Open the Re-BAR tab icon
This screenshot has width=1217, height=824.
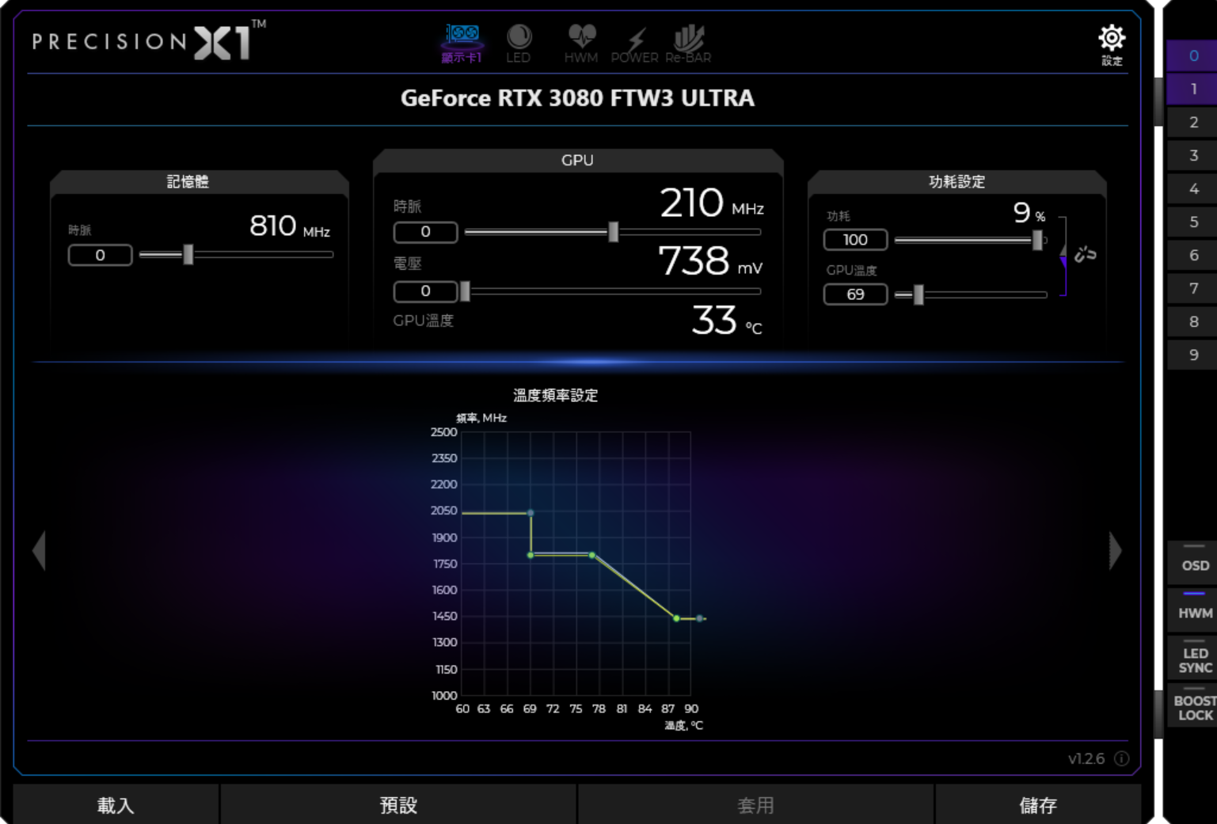point(688,44)
